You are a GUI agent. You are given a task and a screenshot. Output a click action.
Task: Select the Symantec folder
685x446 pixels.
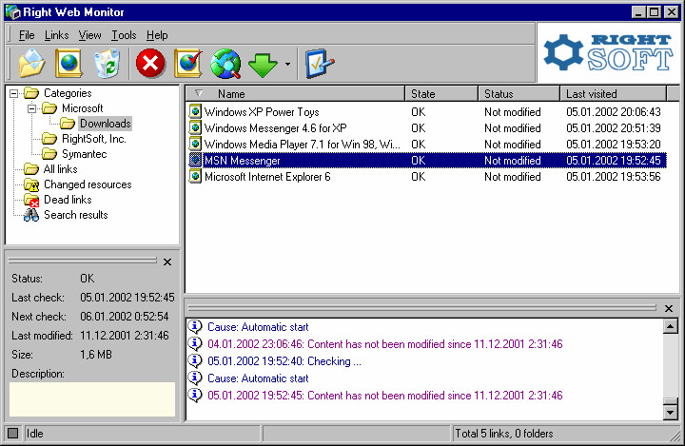[x=85, y=154]
